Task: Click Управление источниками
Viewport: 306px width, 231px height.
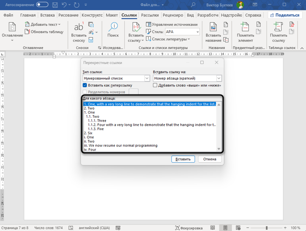Action: 172,24
